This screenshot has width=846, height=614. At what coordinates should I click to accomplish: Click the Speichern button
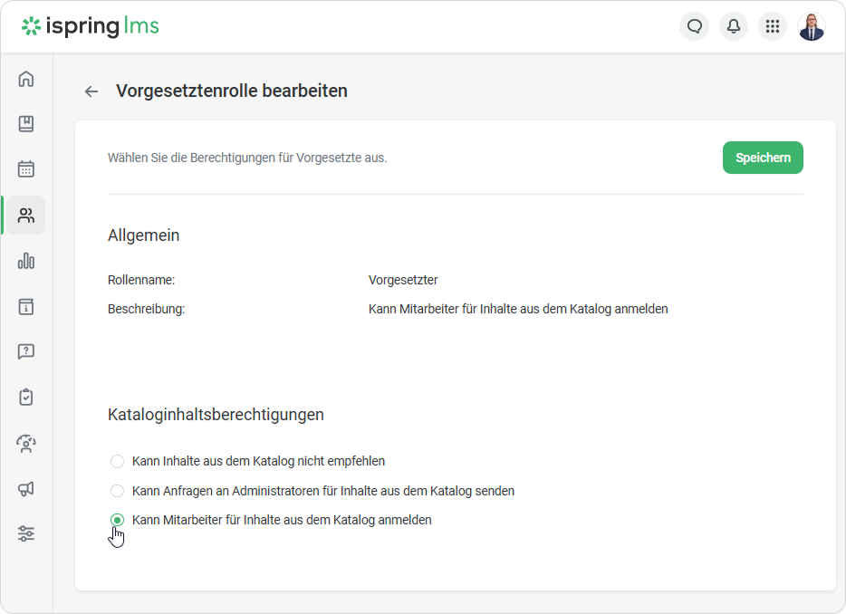click(x=763, y=158)
